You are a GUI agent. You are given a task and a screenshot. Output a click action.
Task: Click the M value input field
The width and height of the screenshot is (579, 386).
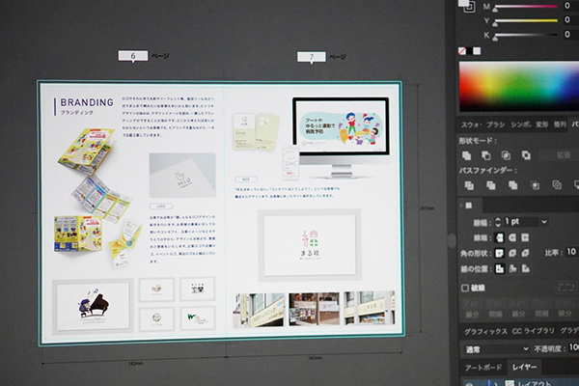[x=570, y=6]
